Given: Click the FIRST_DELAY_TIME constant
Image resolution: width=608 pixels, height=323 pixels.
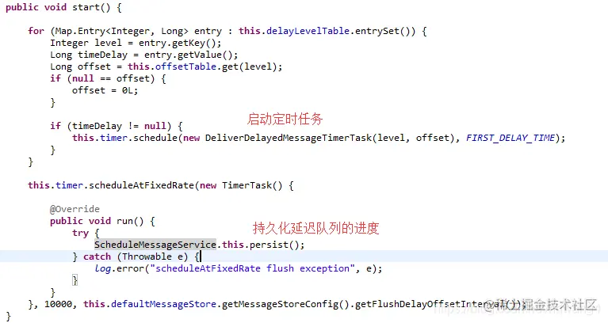Looking at the screenshot, I should point(510,138).
